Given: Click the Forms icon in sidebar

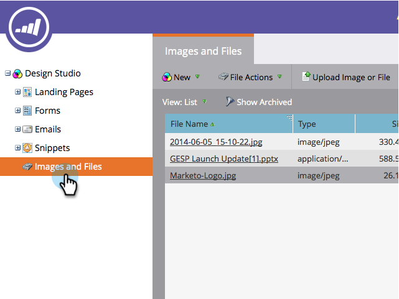Looking at the screenshot, I should pyautogui.click(x=27, y=111).
